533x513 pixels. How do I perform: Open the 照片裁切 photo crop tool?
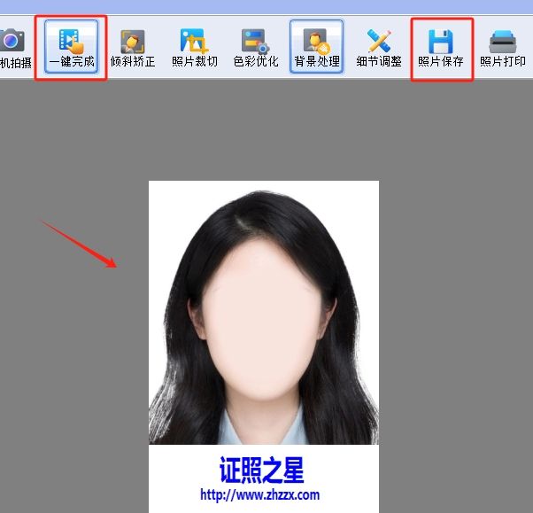195,48
